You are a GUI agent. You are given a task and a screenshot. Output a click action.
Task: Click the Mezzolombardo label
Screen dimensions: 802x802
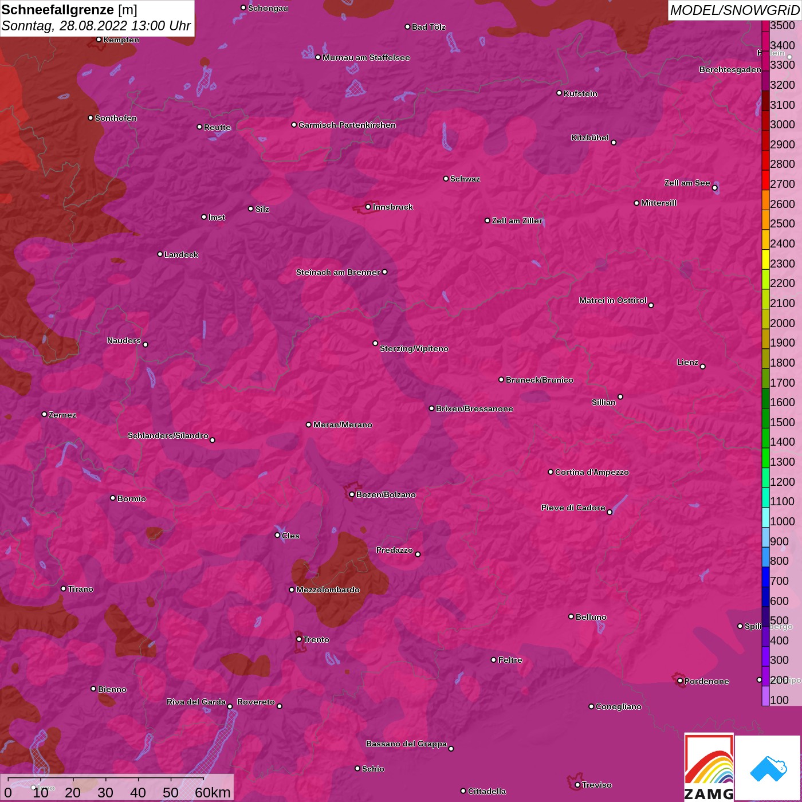[328, 589]
